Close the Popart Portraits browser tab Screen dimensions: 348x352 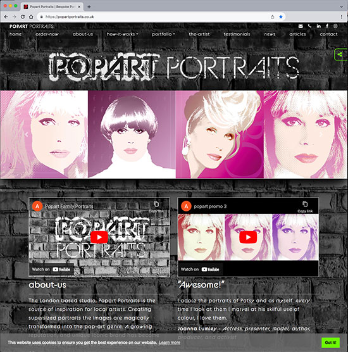click(79, 7)
